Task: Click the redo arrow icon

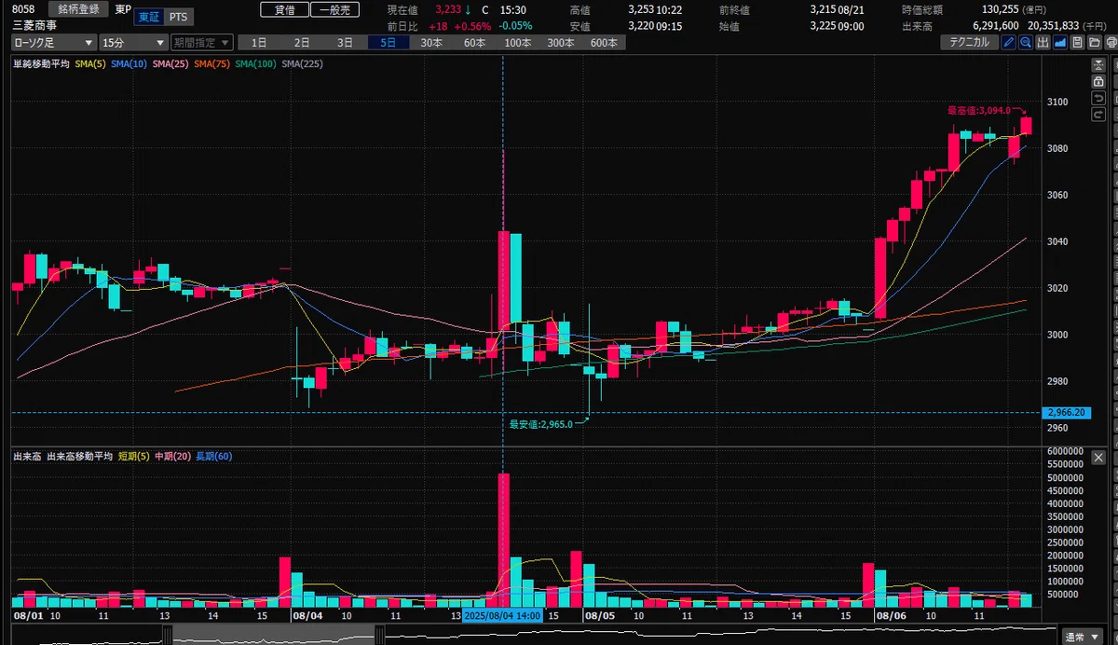Action: [1098, 115]
